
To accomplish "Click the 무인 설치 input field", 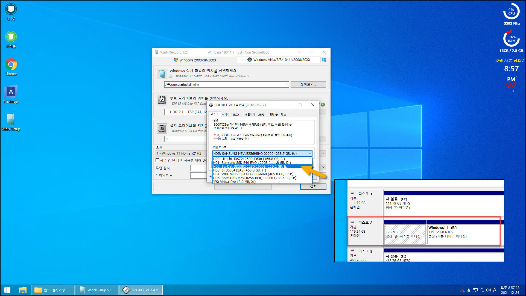I will 198,168.
